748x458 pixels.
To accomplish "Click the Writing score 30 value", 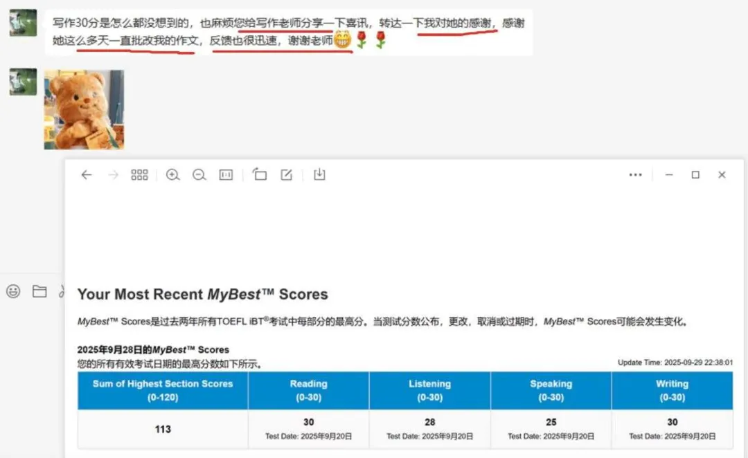I will [x=672, y=422].
